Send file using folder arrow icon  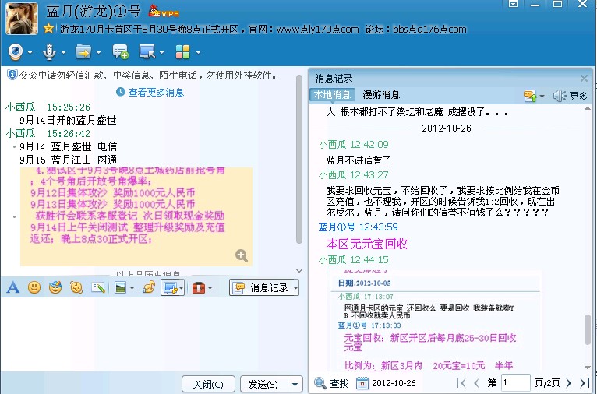click(83, 52)
